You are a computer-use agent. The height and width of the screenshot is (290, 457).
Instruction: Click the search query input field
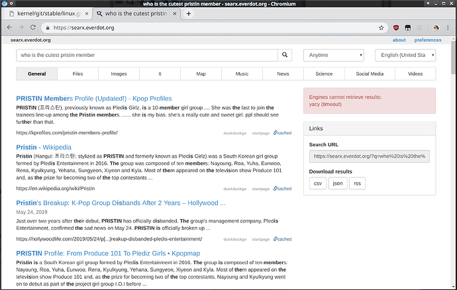(147, 55)
